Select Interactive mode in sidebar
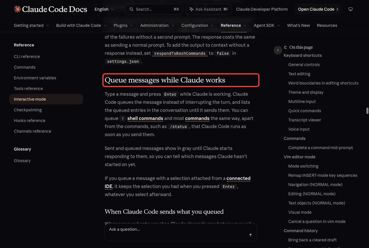The image size is (369, 248). tap(46, 99)
